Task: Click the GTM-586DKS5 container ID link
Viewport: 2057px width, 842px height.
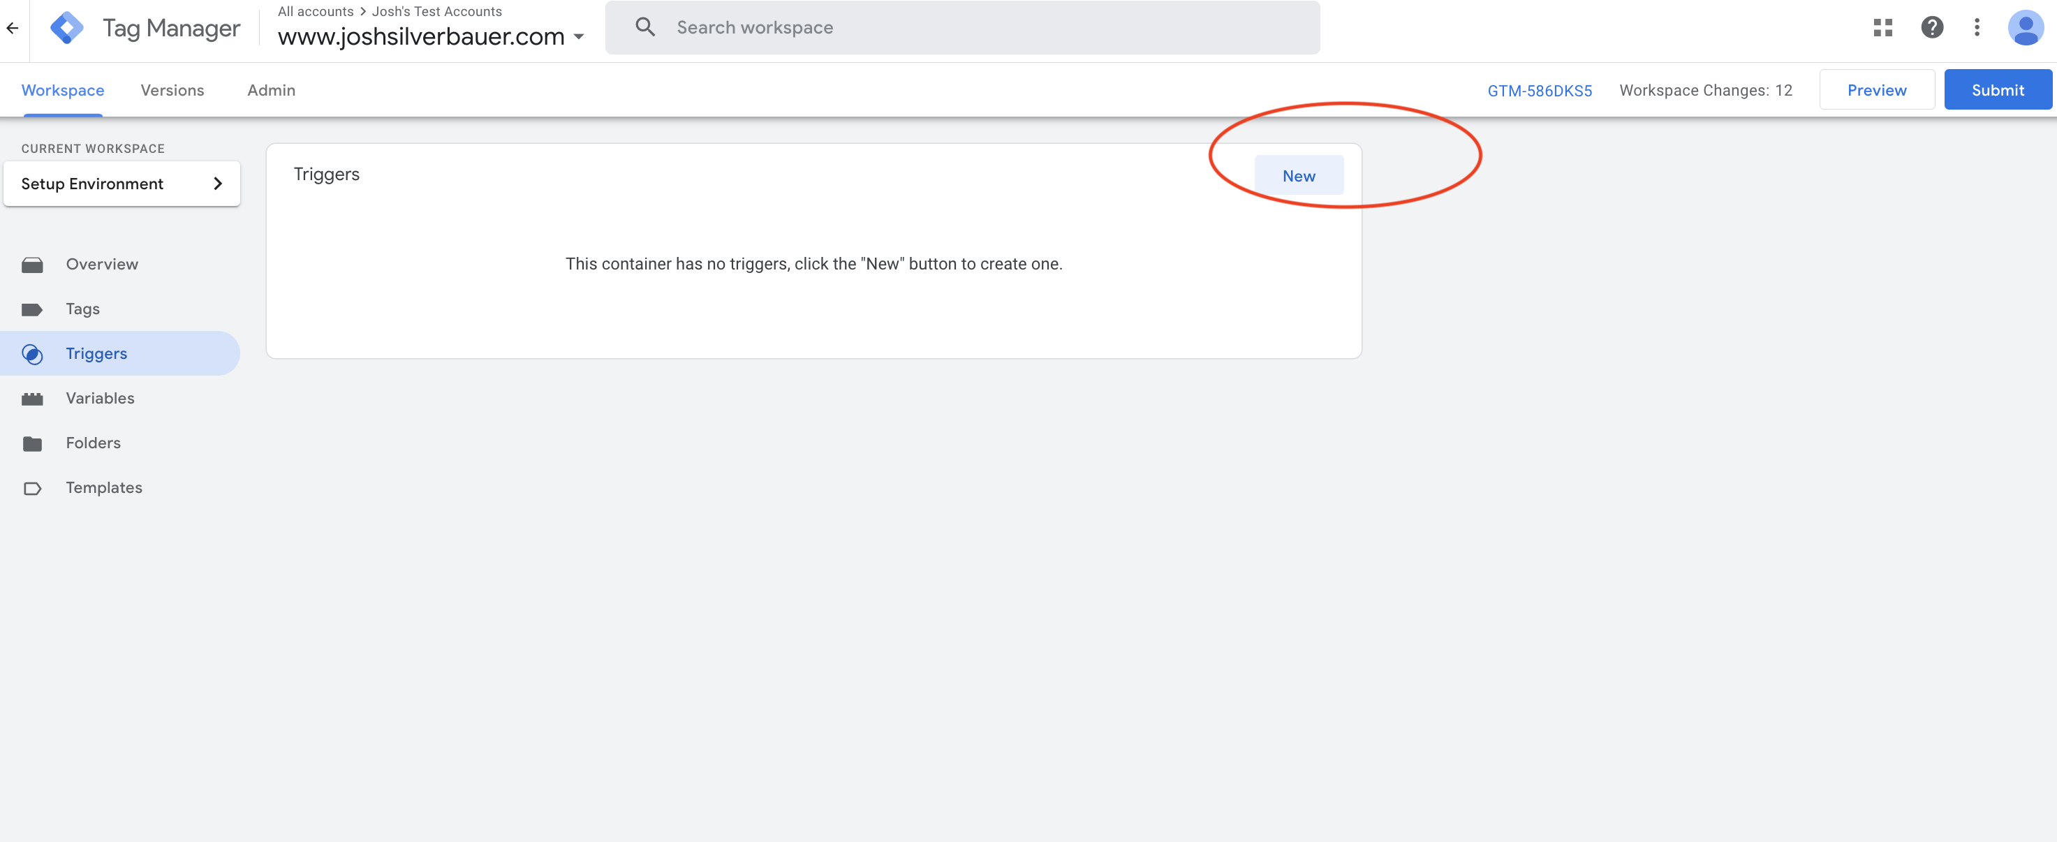Action: [x=1540, y=91]
